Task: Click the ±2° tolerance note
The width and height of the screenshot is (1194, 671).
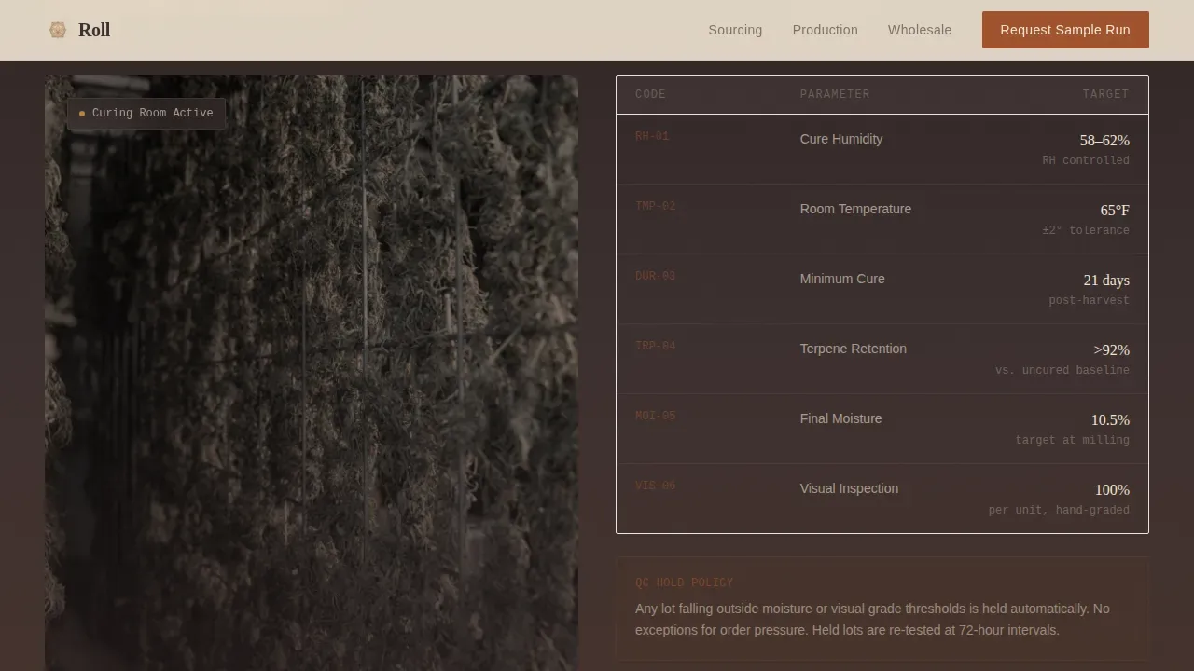Action: [1086, 230]
